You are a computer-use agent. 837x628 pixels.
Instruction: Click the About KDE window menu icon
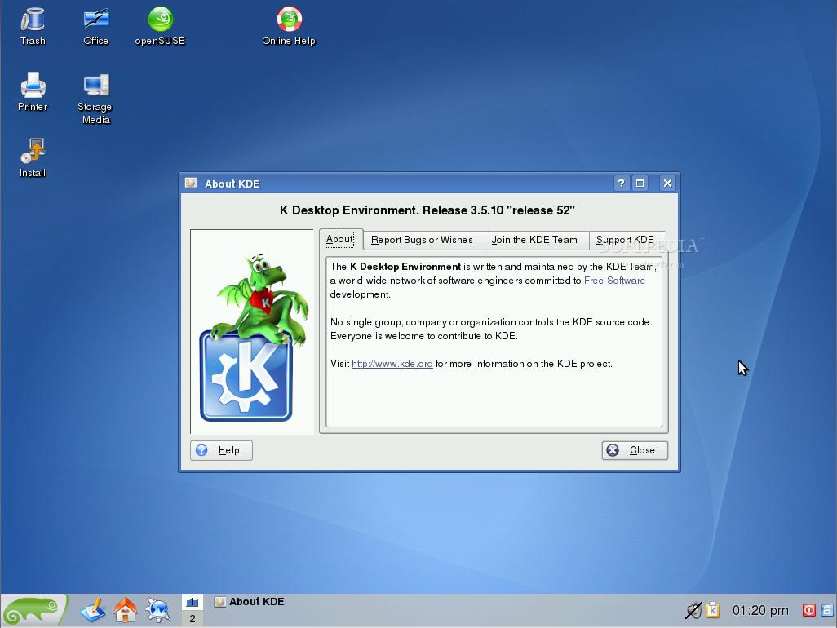[x=191, y=183]
